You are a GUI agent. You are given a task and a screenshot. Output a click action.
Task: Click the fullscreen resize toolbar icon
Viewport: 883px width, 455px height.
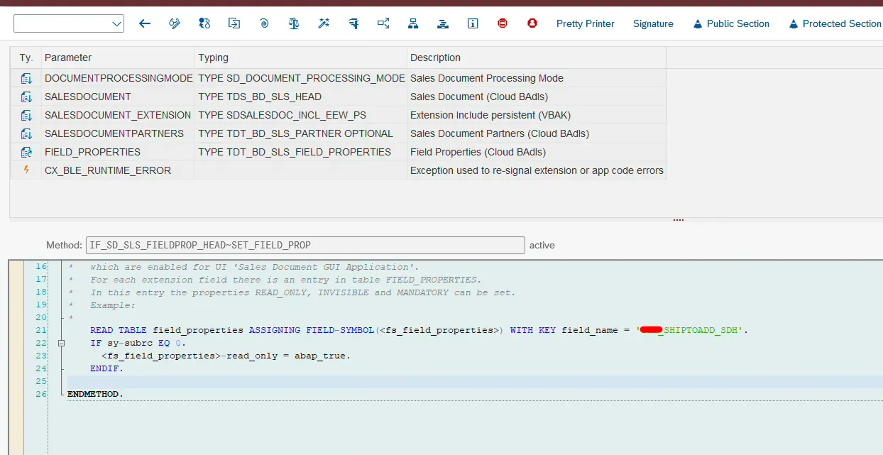[x=383, y=23]
